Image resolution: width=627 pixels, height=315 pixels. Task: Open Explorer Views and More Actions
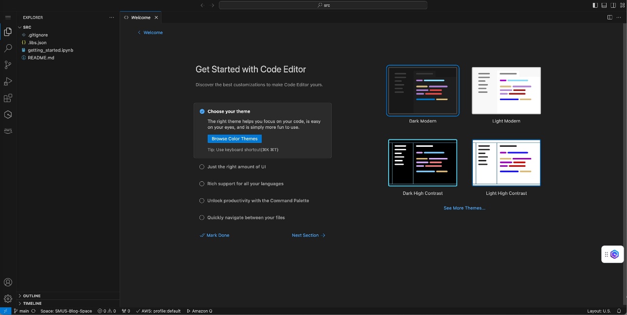pos(112,17)
